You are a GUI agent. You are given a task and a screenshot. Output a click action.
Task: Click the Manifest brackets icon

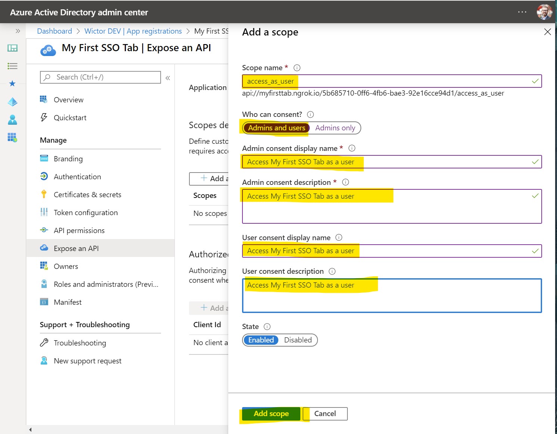[44, 302]
